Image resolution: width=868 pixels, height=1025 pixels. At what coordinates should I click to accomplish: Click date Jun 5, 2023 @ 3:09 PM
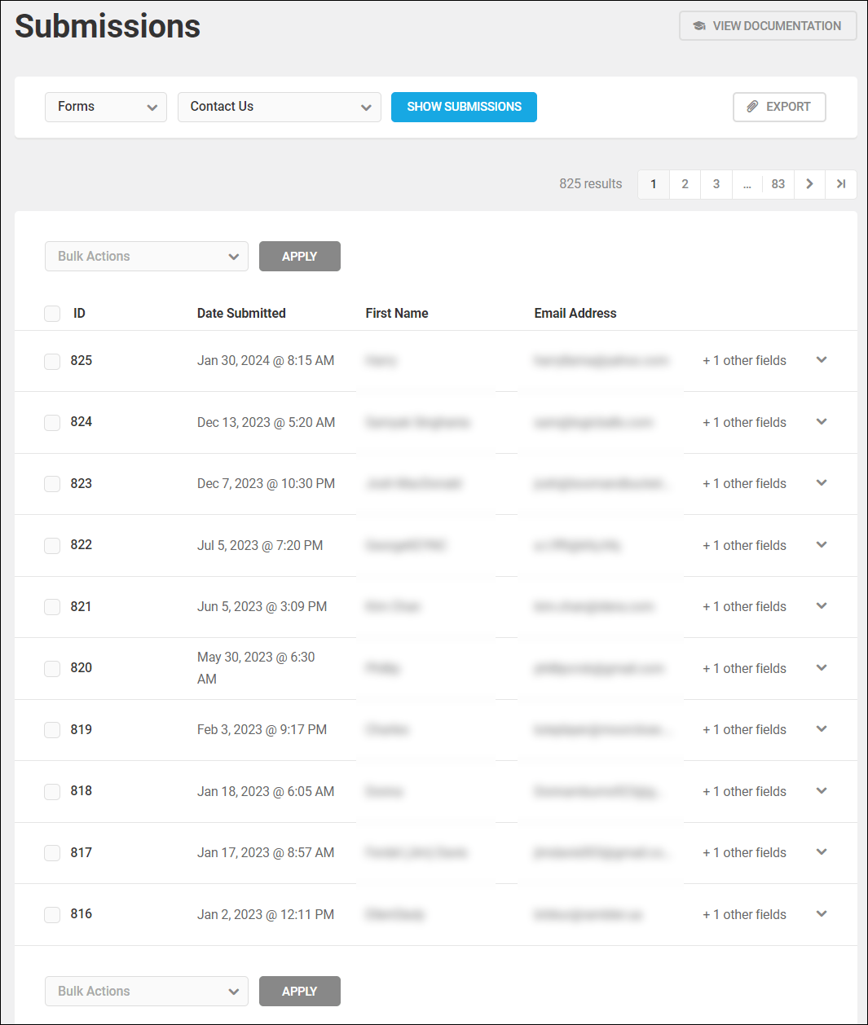[262, 607]
